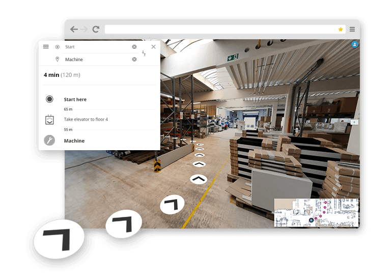Reload the page in the browser
Screen dimensions: 392x280
[x=96, y=30]
